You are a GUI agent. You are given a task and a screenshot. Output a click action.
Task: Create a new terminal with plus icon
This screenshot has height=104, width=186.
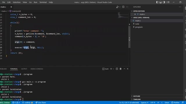pyautogui.click(x=111, y=69)
